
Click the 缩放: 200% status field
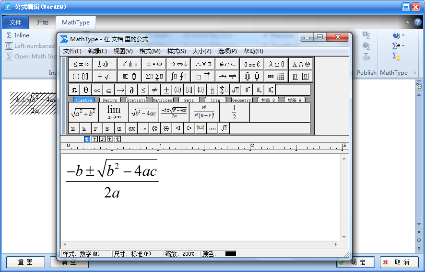click(182, 254)
